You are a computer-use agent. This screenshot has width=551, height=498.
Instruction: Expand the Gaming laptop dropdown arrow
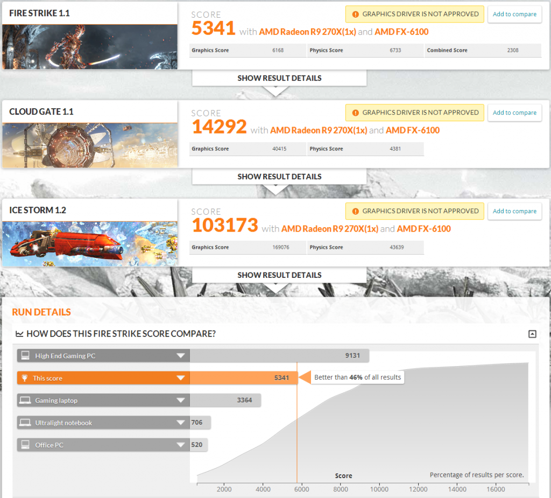coord(181,400)
